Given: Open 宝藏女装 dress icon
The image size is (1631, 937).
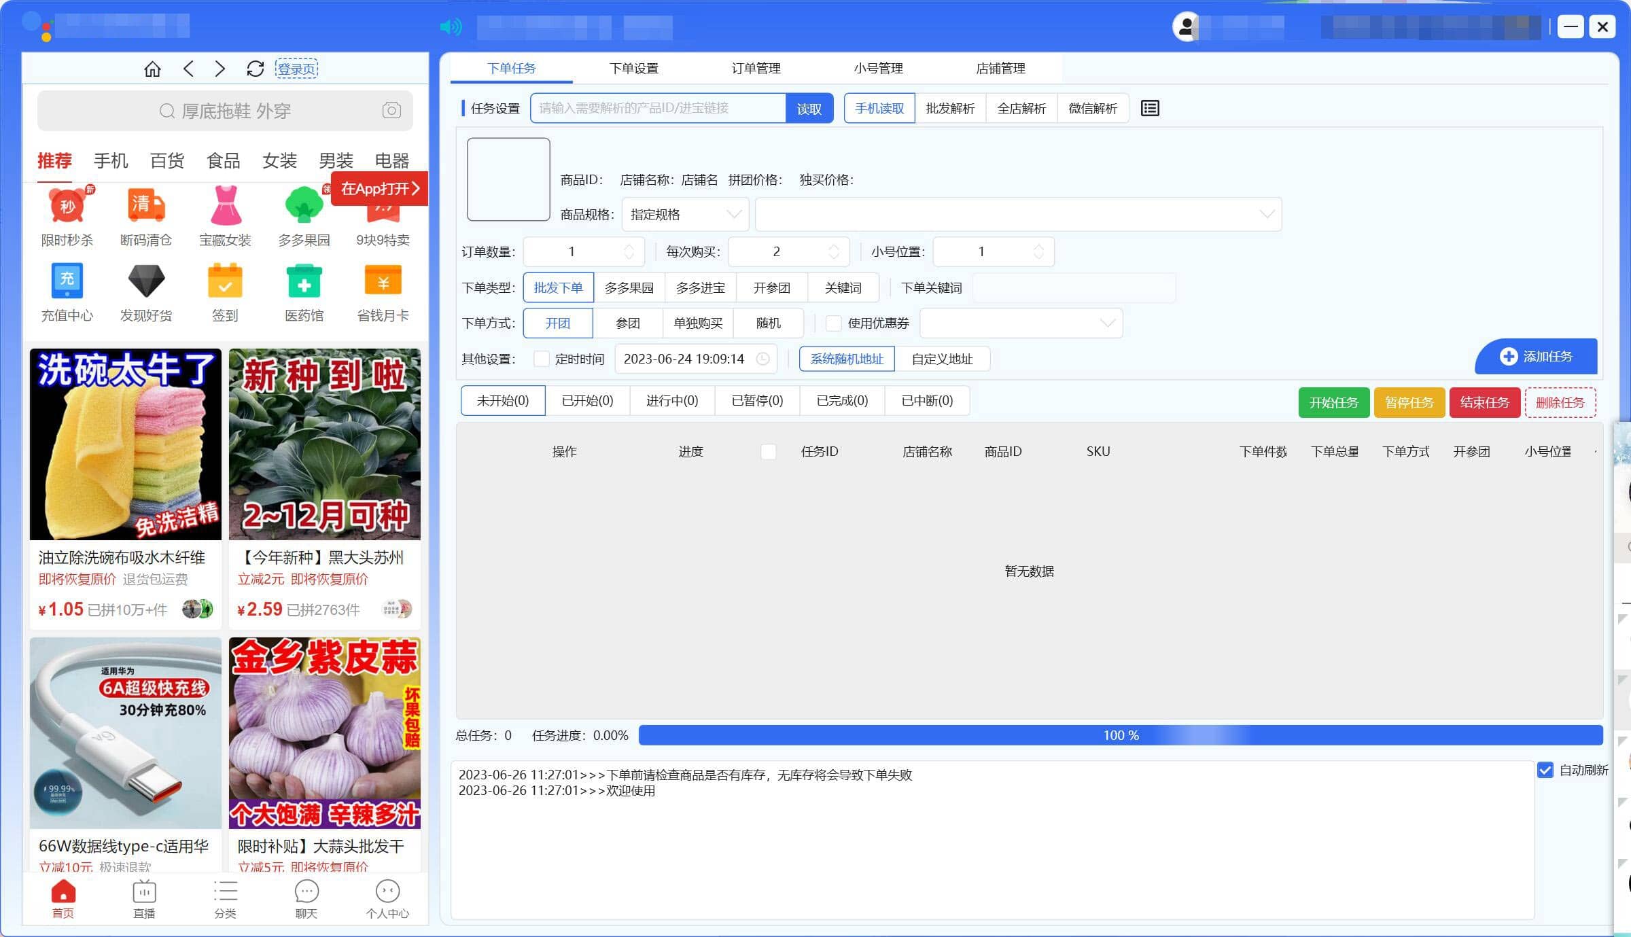Looking at the screenshot, I should [x=226, y=205].
